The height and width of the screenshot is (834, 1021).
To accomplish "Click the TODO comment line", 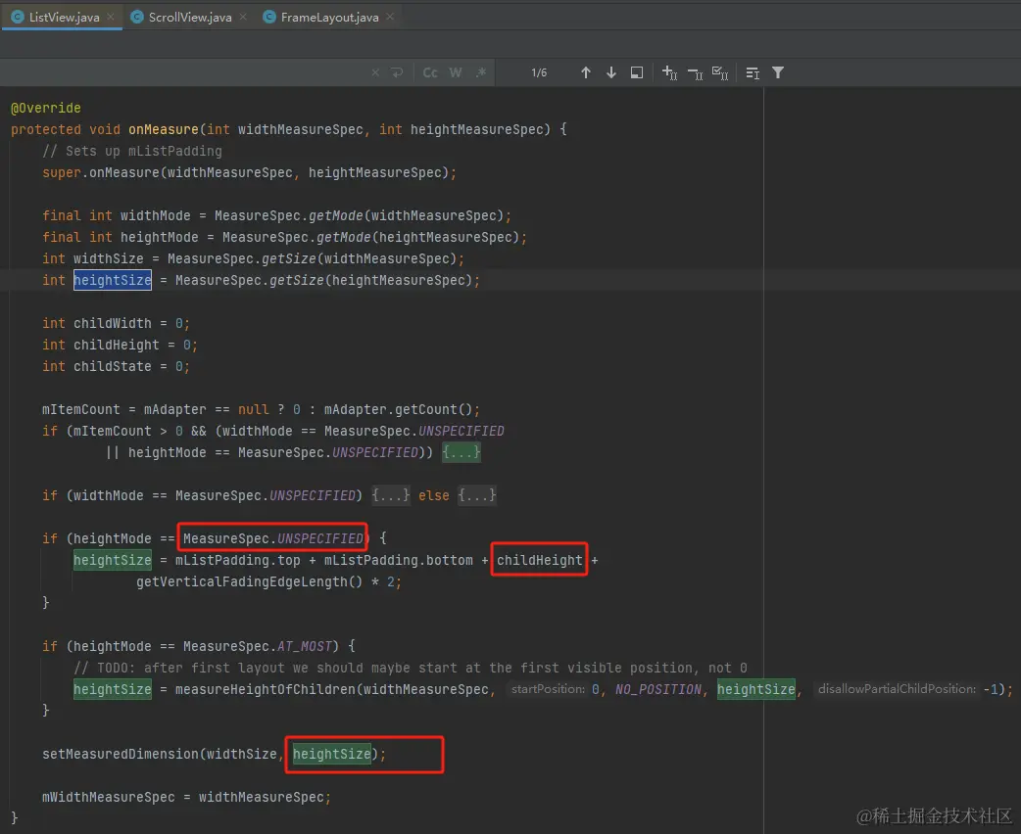I will [x=411, y=668].
